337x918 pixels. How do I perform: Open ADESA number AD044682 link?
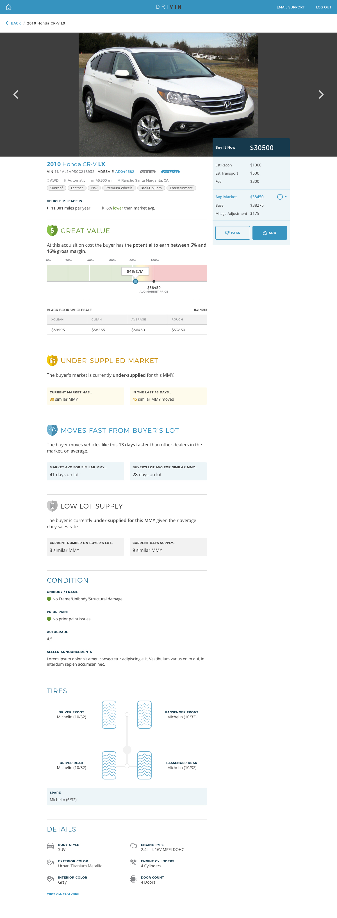pyautogui.click(x=124, y=172)
